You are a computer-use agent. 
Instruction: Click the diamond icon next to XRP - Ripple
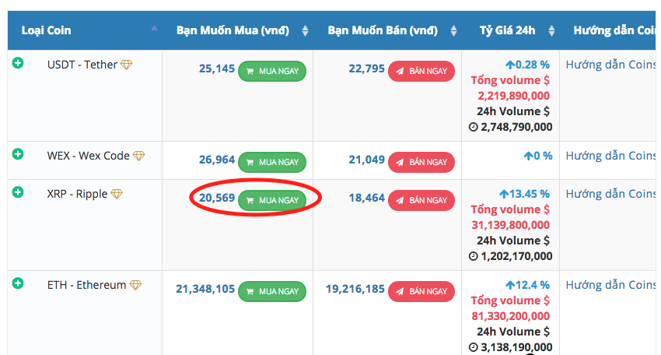(117, 194)
